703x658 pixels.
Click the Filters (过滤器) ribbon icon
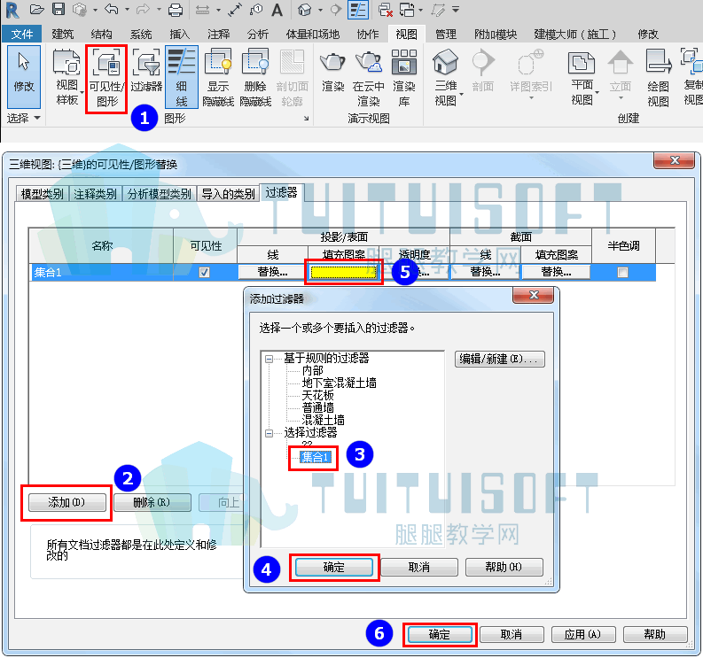click(146, 72)
